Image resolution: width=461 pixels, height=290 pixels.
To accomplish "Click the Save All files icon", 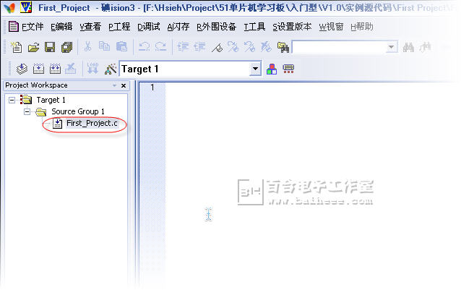I will [66, 47].
